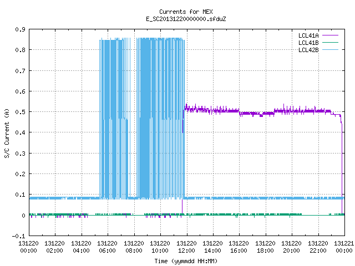The image size is (355, 266).
Task: Click the 131220 18:00 x-axis time label
Action: (265, 247)
